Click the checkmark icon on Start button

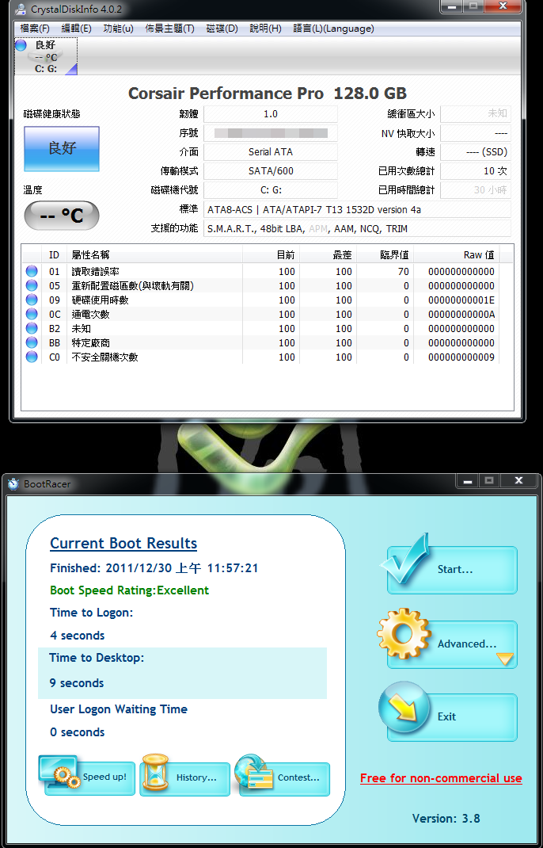pyautogui.click(x=404, y=559)
